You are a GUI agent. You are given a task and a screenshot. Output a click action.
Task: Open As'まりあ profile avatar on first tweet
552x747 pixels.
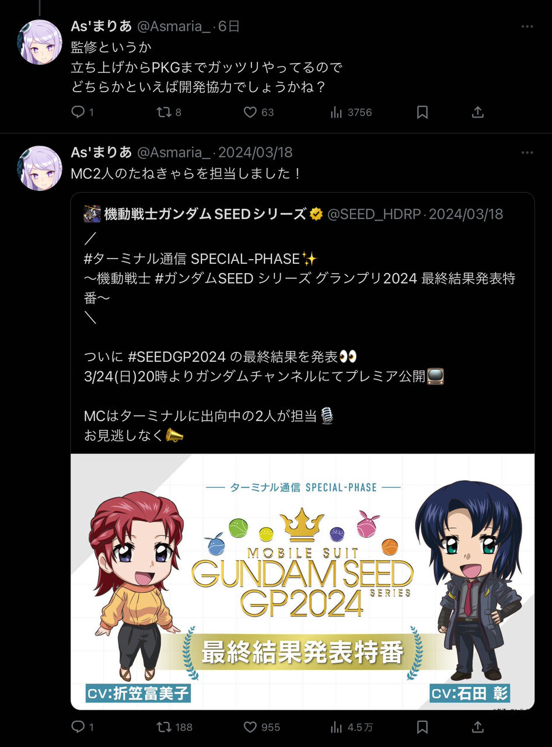pos(40,42)
